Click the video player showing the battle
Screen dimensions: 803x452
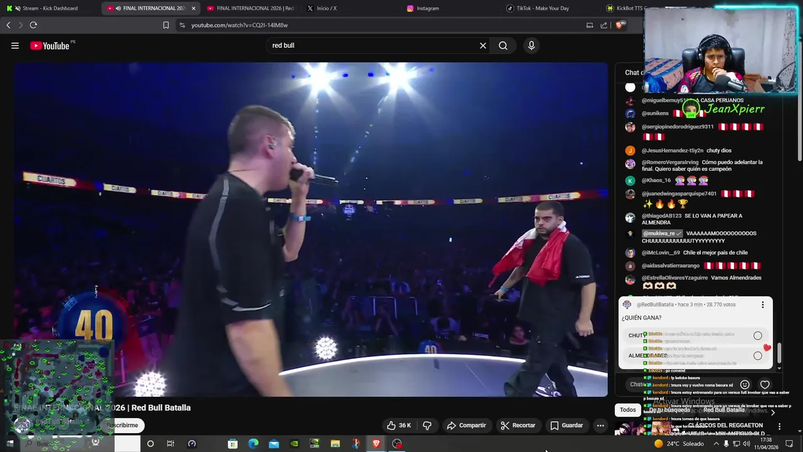click(311, 229)
